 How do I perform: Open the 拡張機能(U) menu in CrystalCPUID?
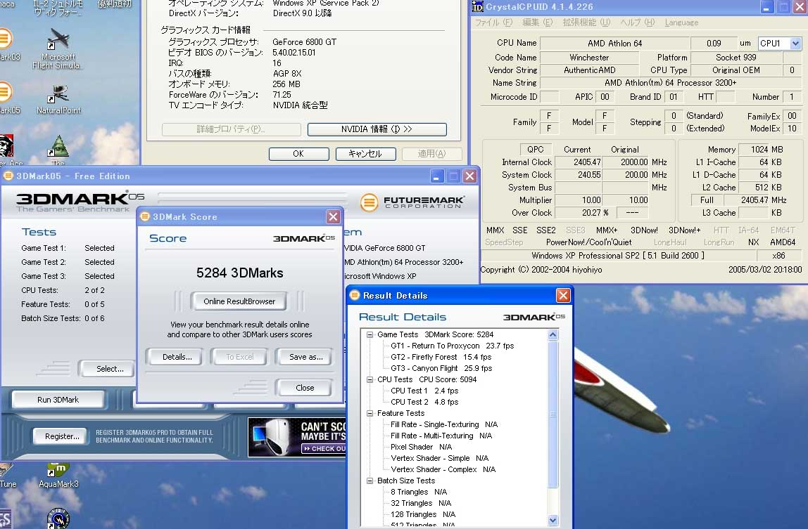pos(586,22)
